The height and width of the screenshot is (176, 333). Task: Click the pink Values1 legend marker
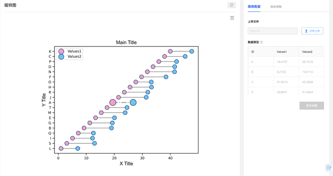tap(61, 51)
